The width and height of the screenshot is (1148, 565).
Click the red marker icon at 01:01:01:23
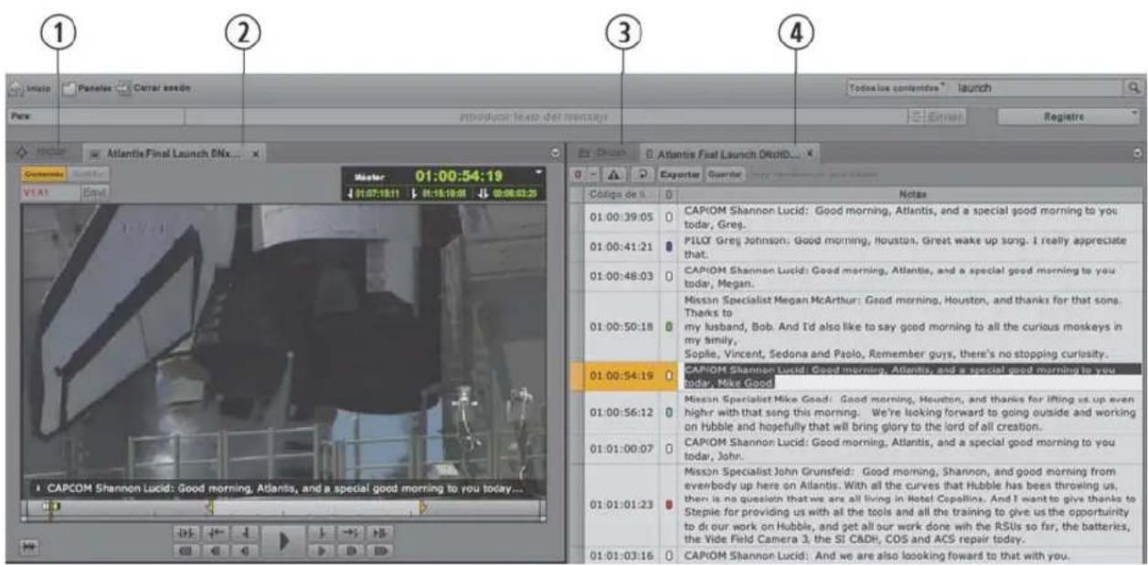click(x=669, y=503)
